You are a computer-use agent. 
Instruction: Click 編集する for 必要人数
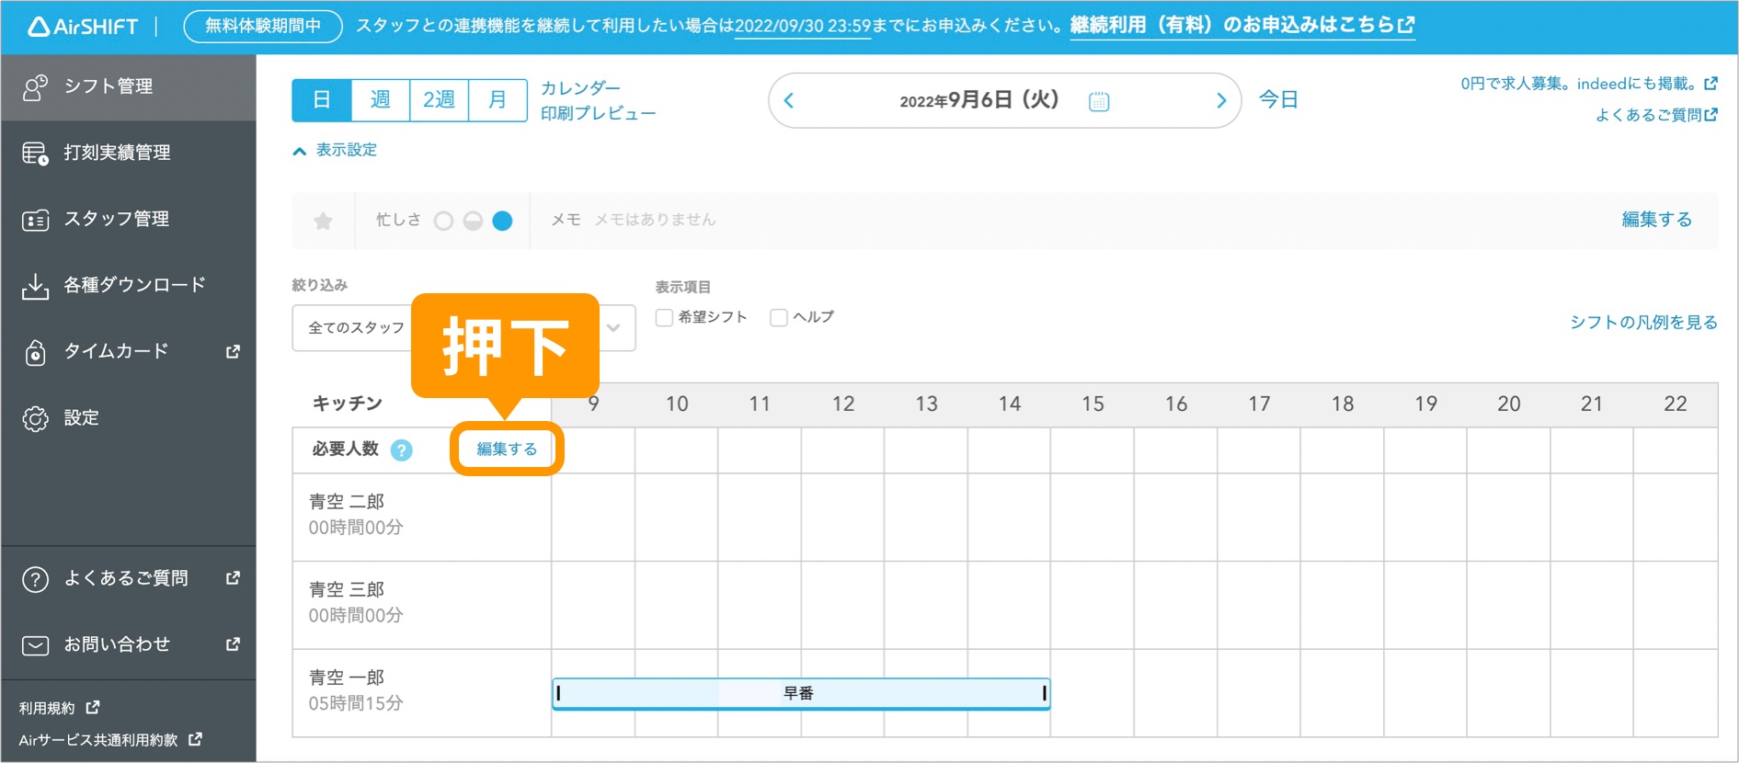(x=507, y=449)
